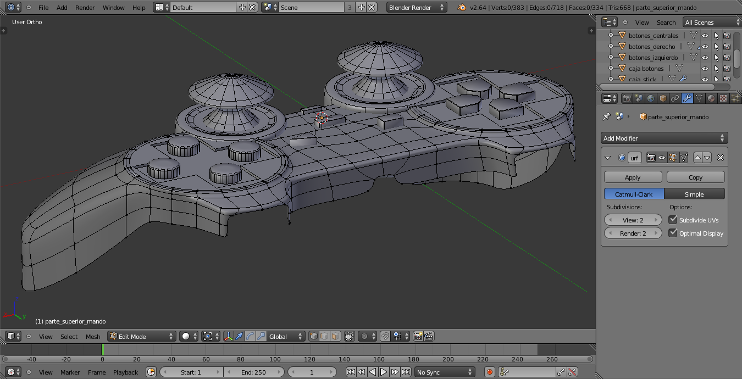Open the All Scenes outliner filter
This screenshot has height=379, width=742.
712,22
